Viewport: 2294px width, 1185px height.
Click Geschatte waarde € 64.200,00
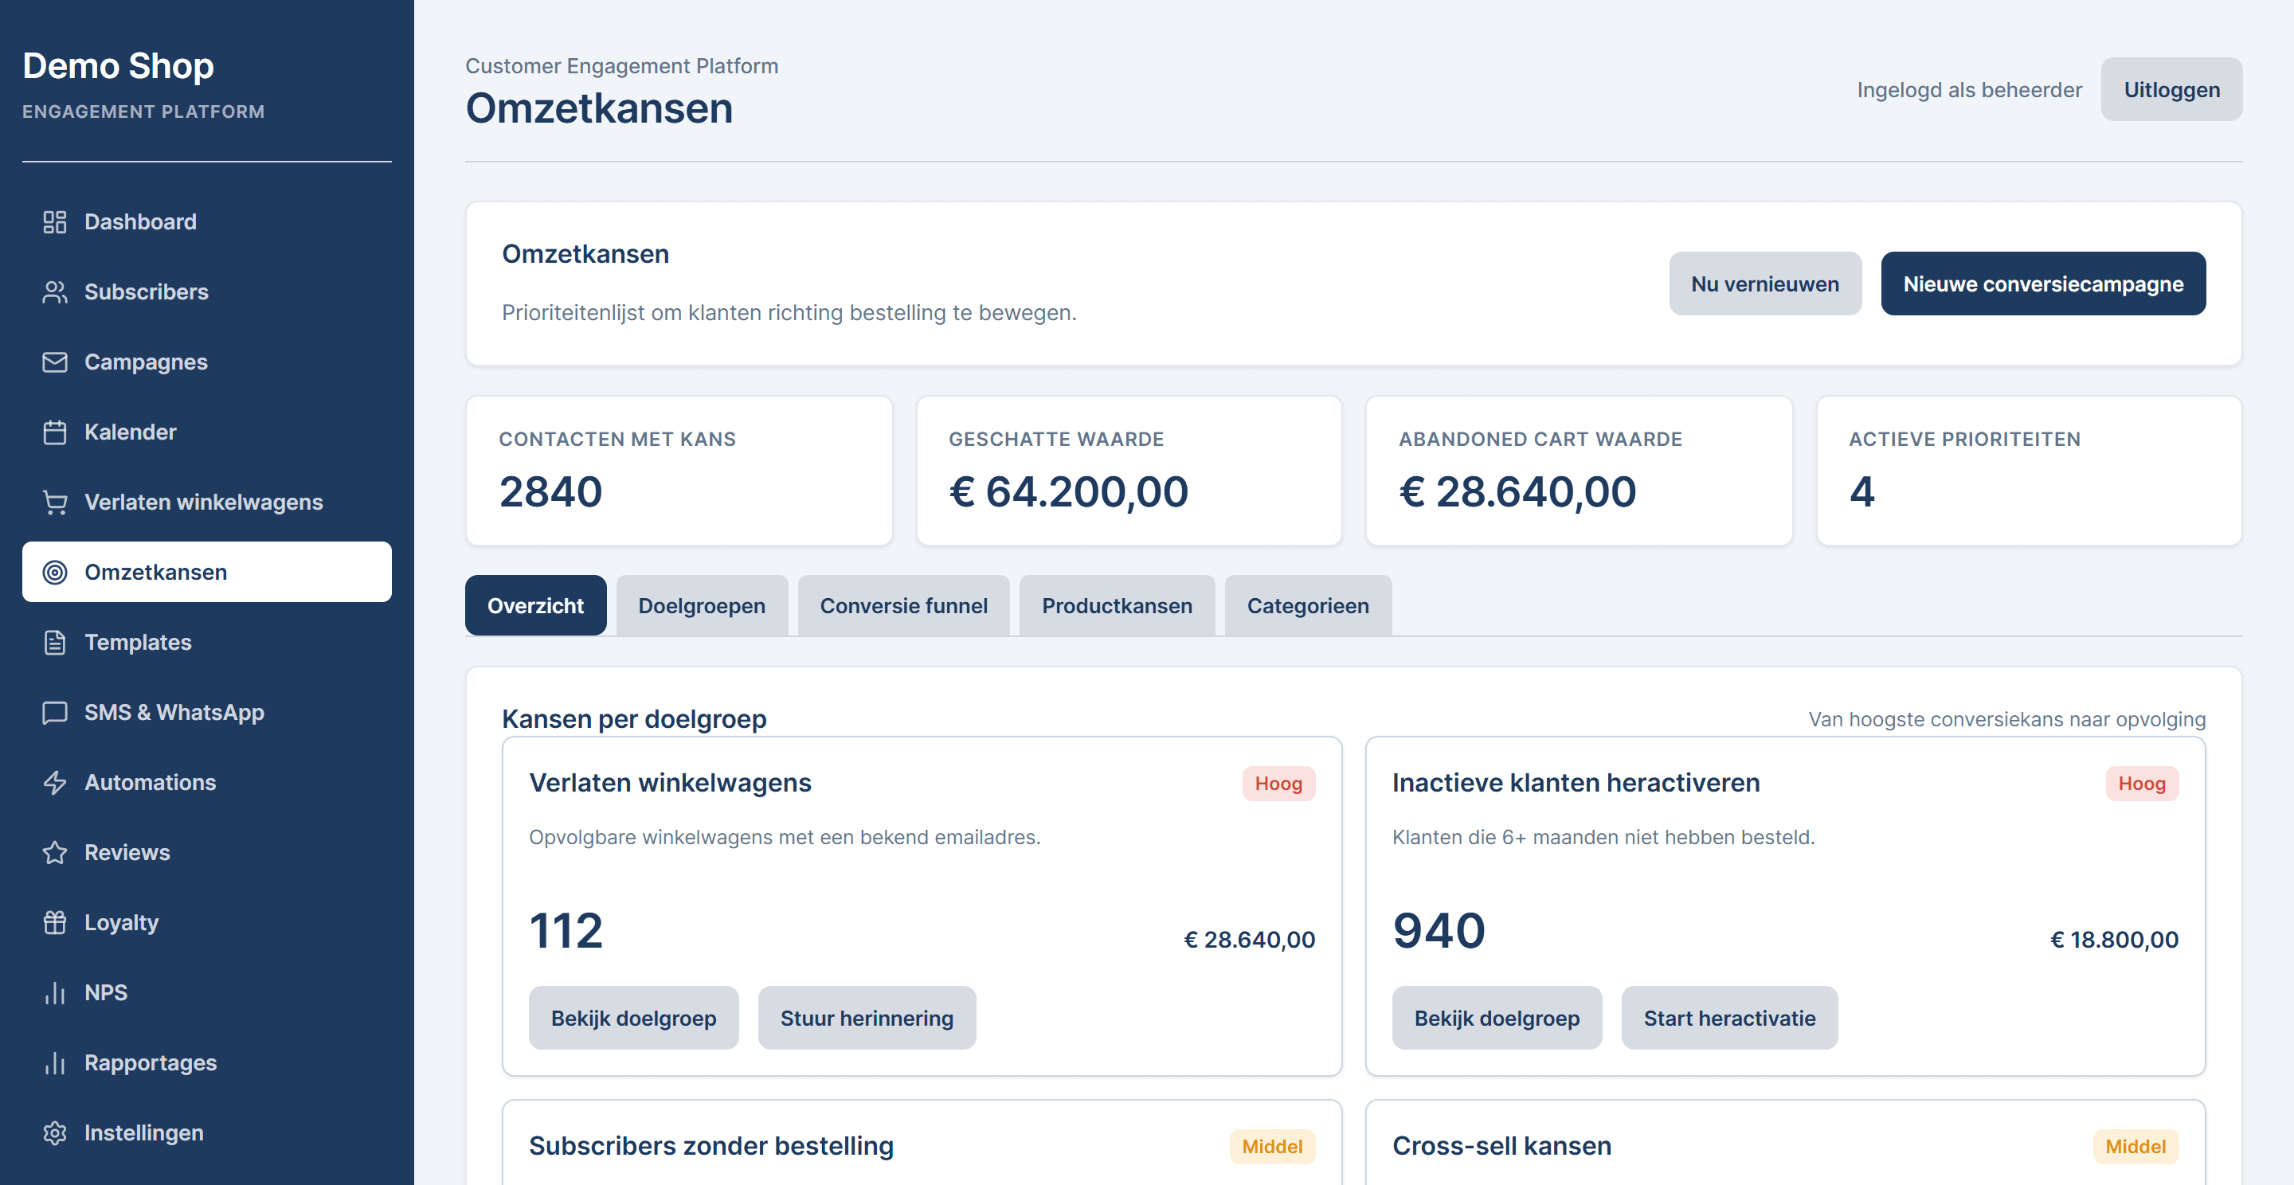coord(1069,492)
